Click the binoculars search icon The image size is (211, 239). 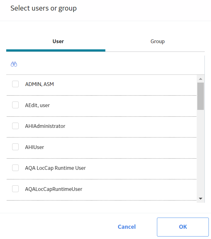point(14,64)
